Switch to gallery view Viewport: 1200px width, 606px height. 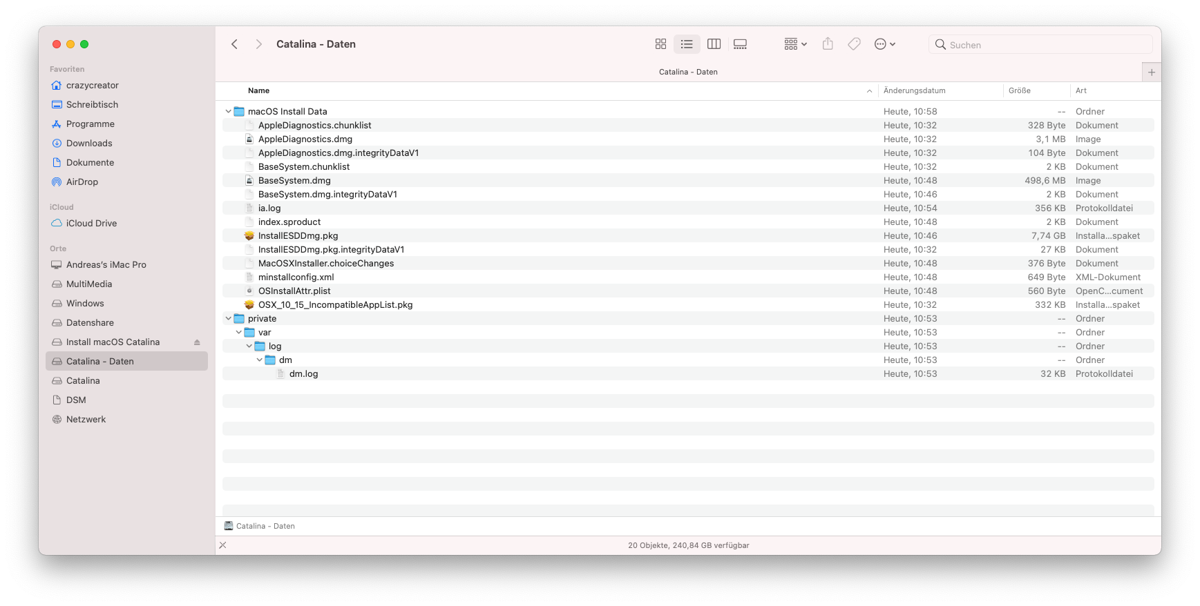pyautogui.click(x=740, y=44)
